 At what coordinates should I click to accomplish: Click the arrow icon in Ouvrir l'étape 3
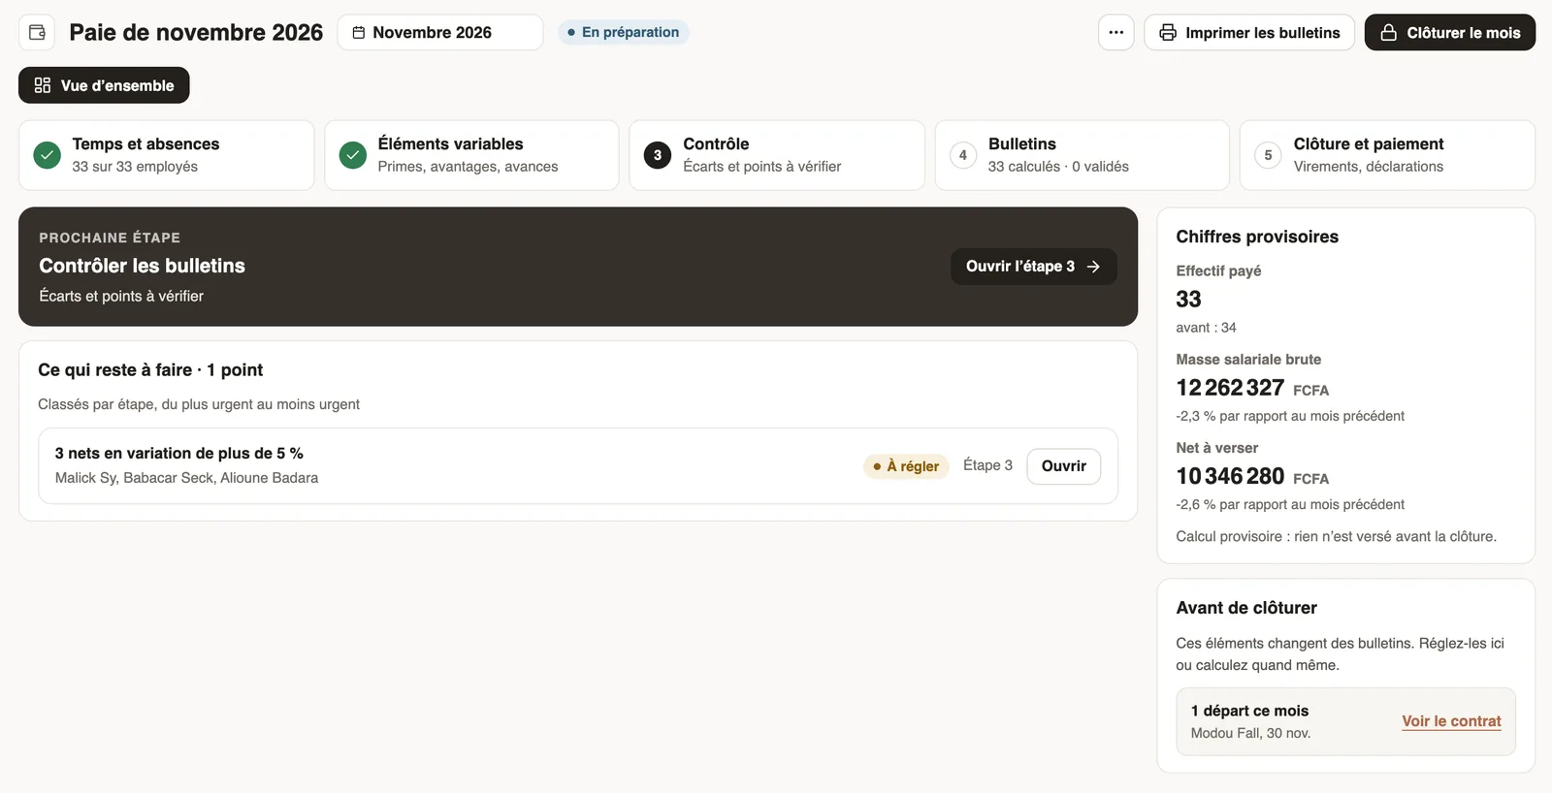1093,267
